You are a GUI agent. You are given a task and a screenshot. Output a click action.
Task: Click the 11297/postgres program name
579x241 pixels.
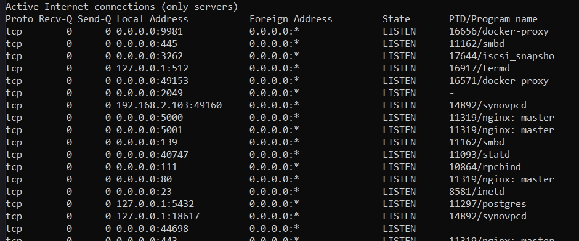click(487, 204)
